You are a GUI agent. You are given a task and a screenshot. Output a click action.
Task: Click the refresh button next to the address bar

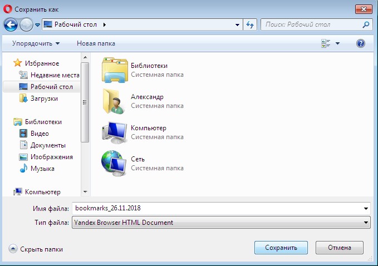click(250, 24)
